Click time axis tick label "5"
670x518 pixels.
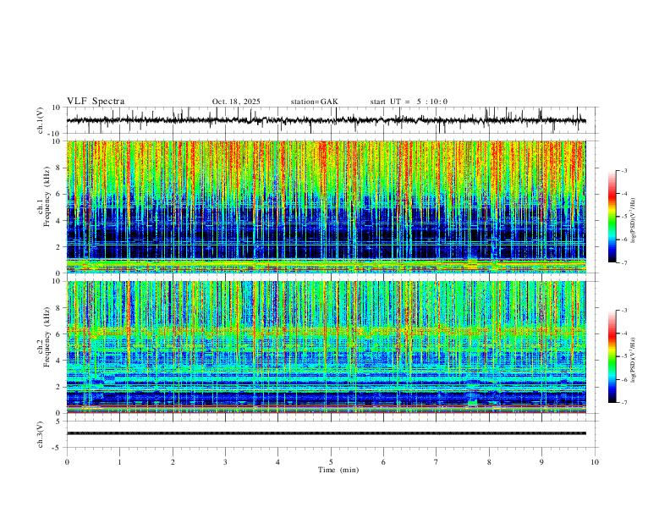pyautogui.click(x=331, y=462)
